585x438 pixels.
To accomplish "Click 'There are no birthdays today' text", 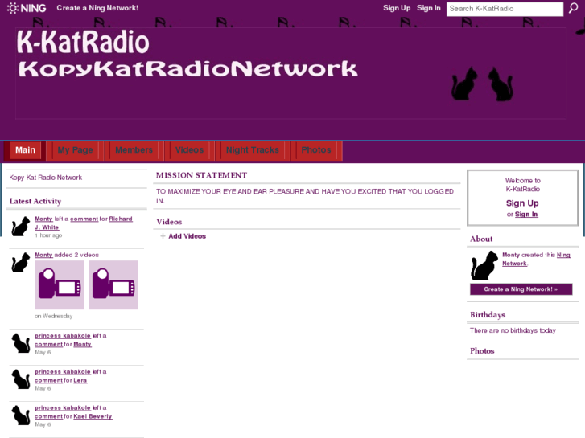I will point(513,330).
